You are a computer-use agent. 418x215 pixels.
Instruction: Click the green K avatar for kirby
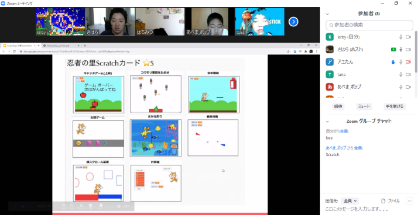330,37
